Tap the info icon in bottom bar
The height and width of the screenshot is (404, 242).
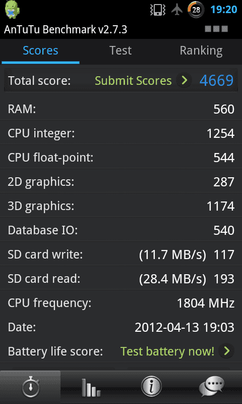point(151,386)
